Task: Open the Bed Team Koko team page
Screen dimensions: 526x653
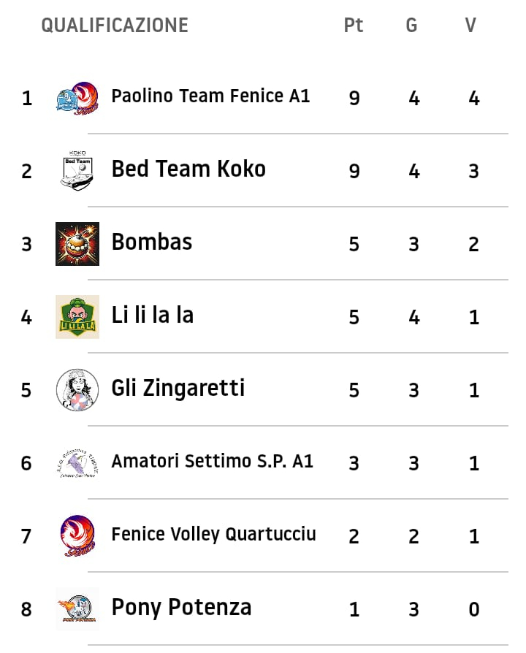Action: pyautogui.click(x=188, y=169)
